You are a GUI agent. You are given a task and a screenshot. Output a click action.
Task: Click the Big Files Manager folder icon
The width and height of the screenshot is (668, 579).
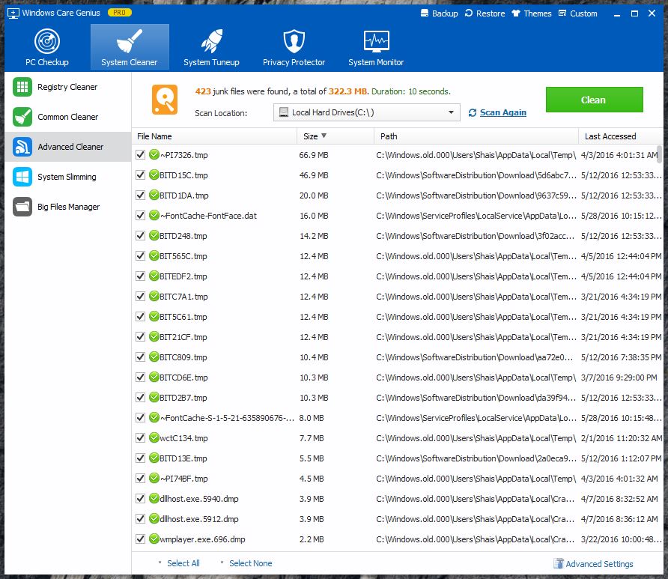pos(22,207)
